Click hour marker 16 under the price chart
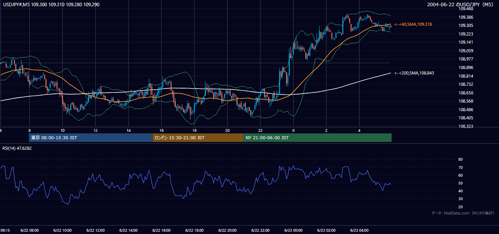 click(x=161, y=131)
